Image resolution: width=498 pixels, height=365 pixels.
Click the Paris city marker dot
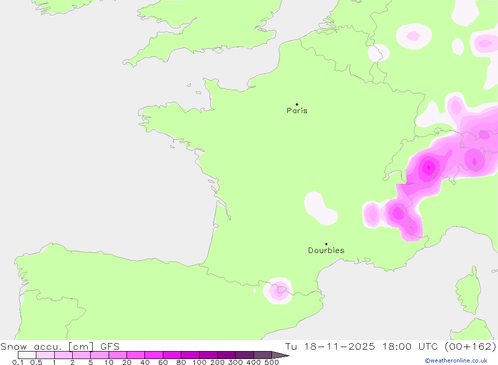click(297, 104)
